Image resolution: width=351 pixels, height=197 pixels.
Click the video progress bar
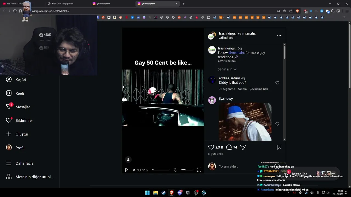tap(161, 170)
